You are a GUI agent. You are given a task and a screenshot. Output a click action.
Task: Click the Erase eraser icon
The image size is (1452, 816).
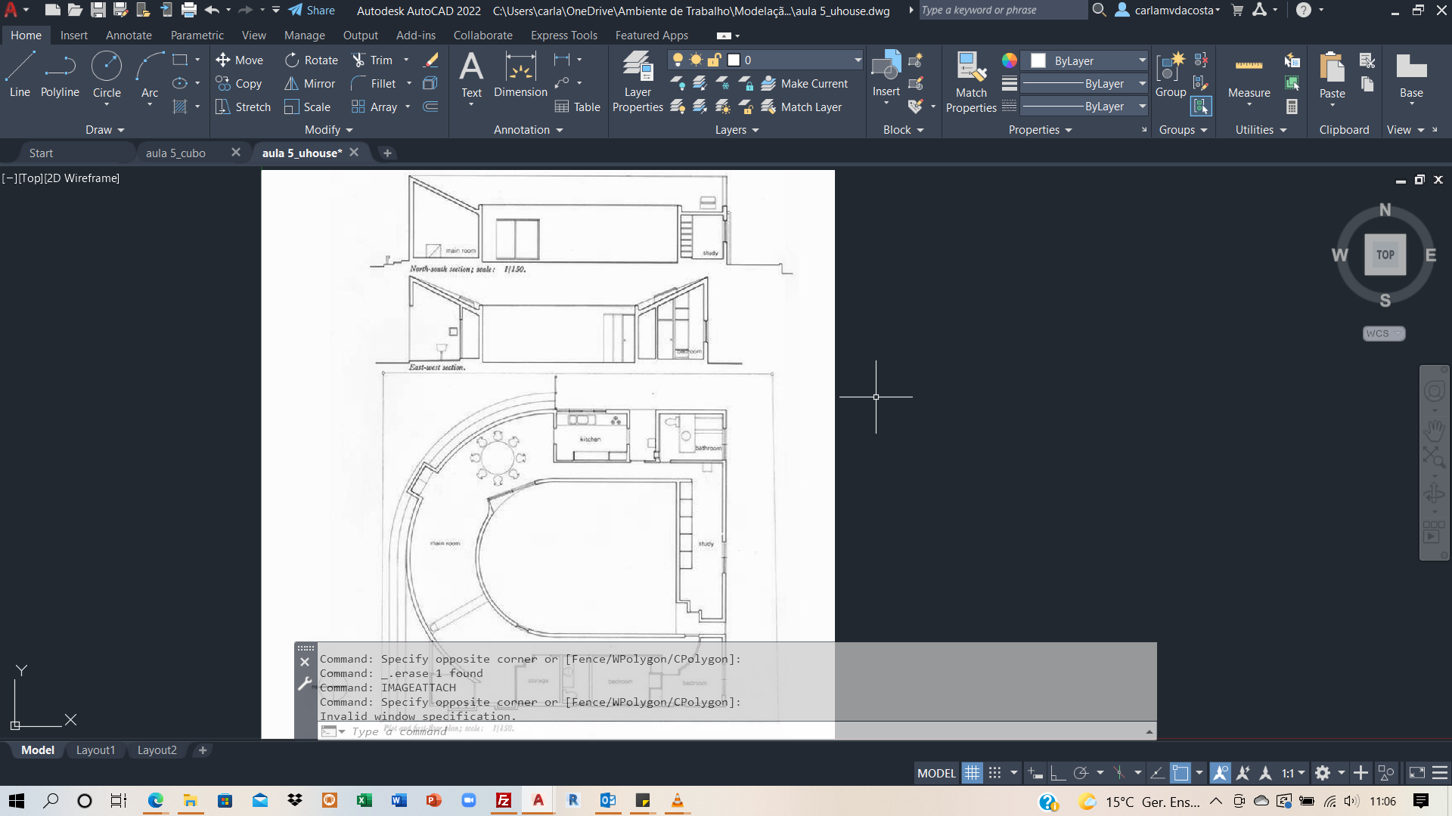coord(431,60)
